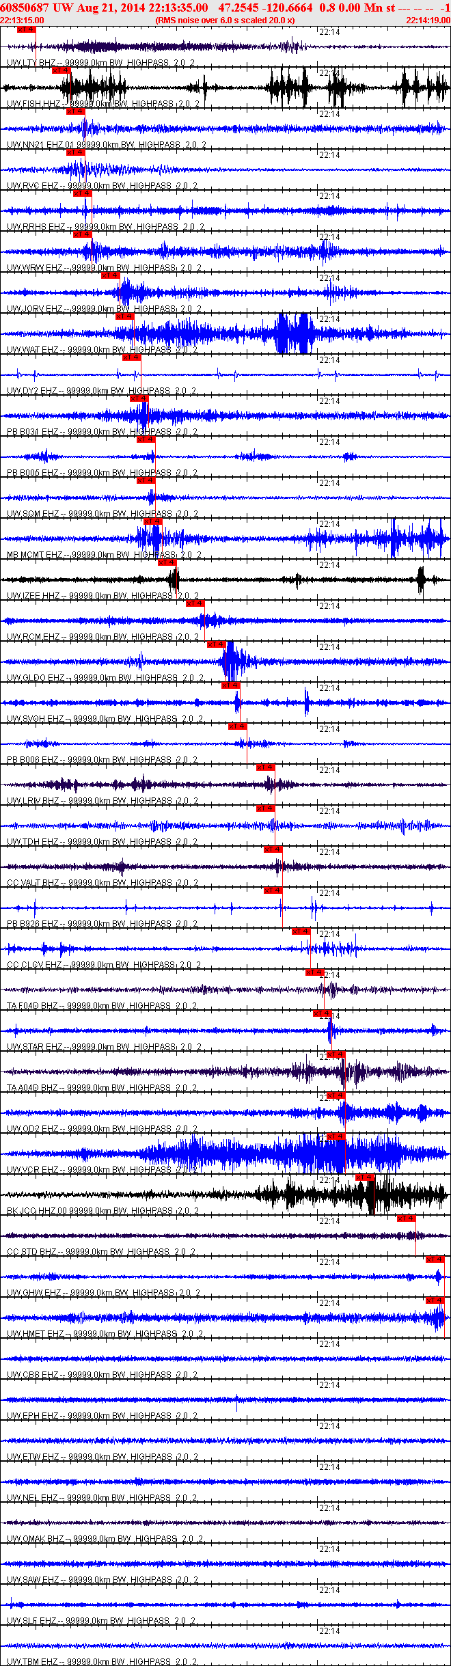Select the UW.TDH EHZ station label
The height and width of the screenshot is (1666, 451).
pos(102,842)
